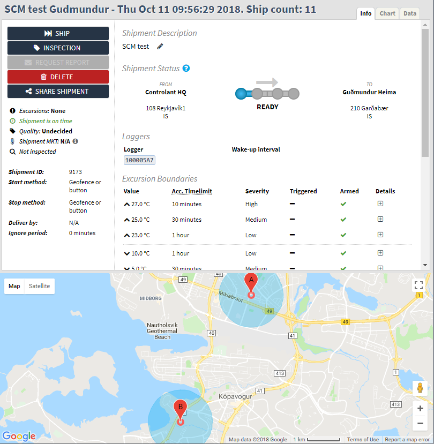This screenshot has height=444, width=434.
Task: Click SHARE SHIPMENT
Action: coord(58,91)
